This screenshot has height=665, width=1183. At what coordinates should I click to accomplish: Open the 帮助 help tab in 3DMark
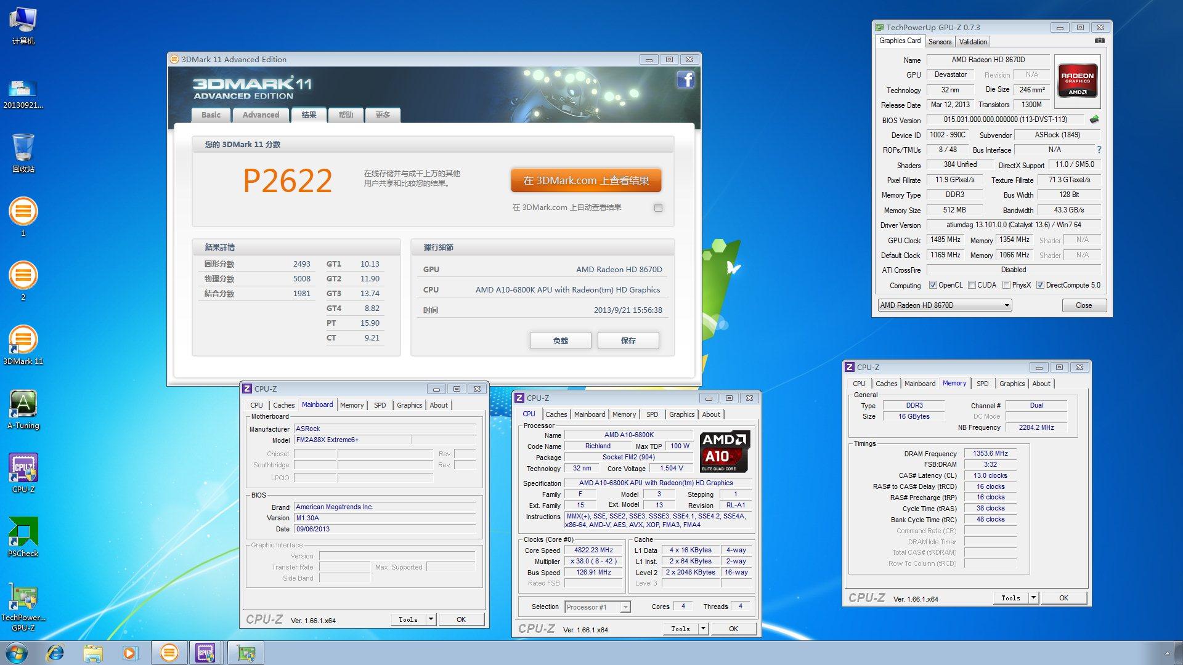(346, 115)
